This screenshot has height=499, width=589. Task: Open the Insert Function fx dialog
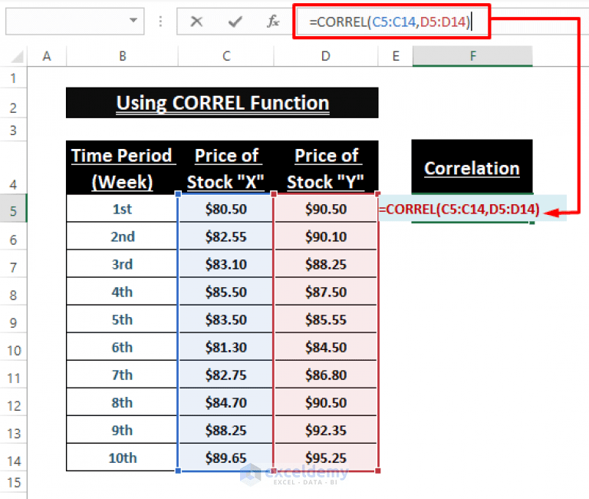(273, 21)
